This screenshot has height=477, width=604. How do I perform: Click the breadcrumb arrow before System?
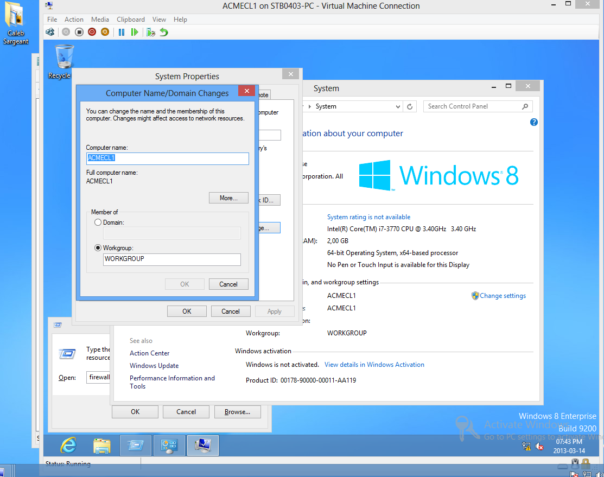[x=309, y=107]
